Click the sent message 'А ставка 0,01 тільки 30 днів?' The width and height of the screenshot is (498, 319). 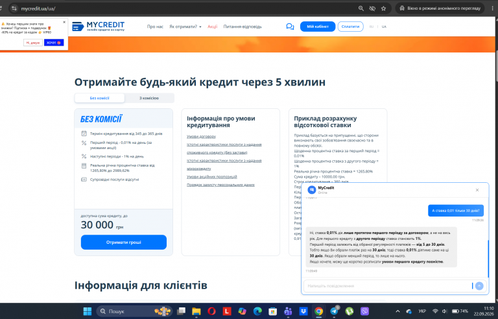click(x=456, y=211)
